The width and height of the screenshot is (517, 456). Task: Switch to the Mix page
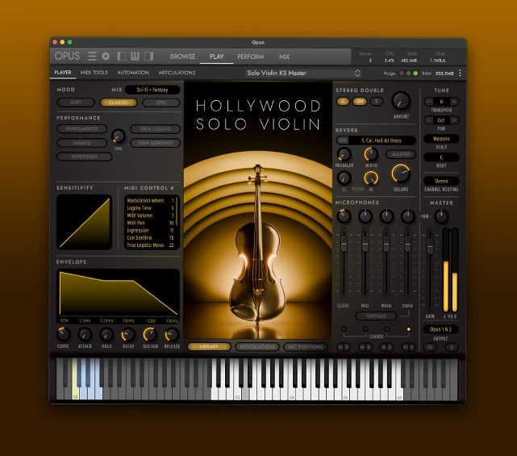[x=284, y=56]
